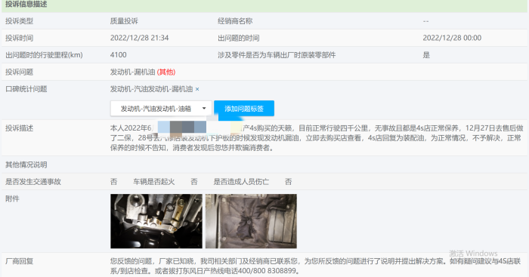Click the 口碑统计问题 label
The image size is (529, 277).
point(26,89)
